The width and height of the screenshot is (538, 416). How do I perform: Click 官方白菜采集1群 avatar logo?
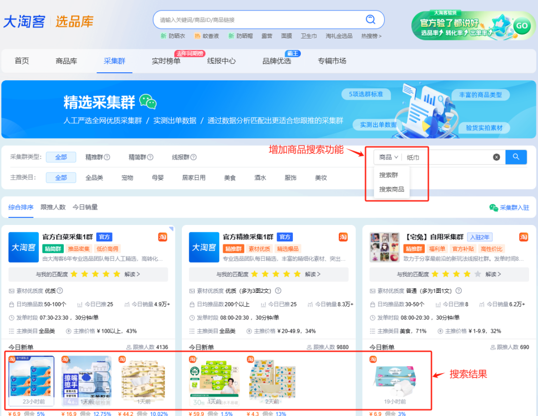coord(23,247)
